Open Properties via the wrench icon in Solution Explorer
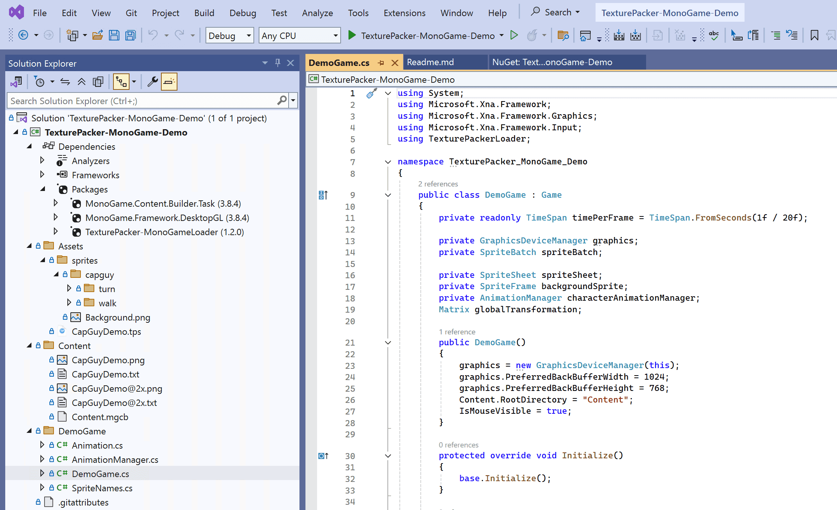The height and width of the screenshot is (510, 837). pyautogui.click(x=152, y=82)
